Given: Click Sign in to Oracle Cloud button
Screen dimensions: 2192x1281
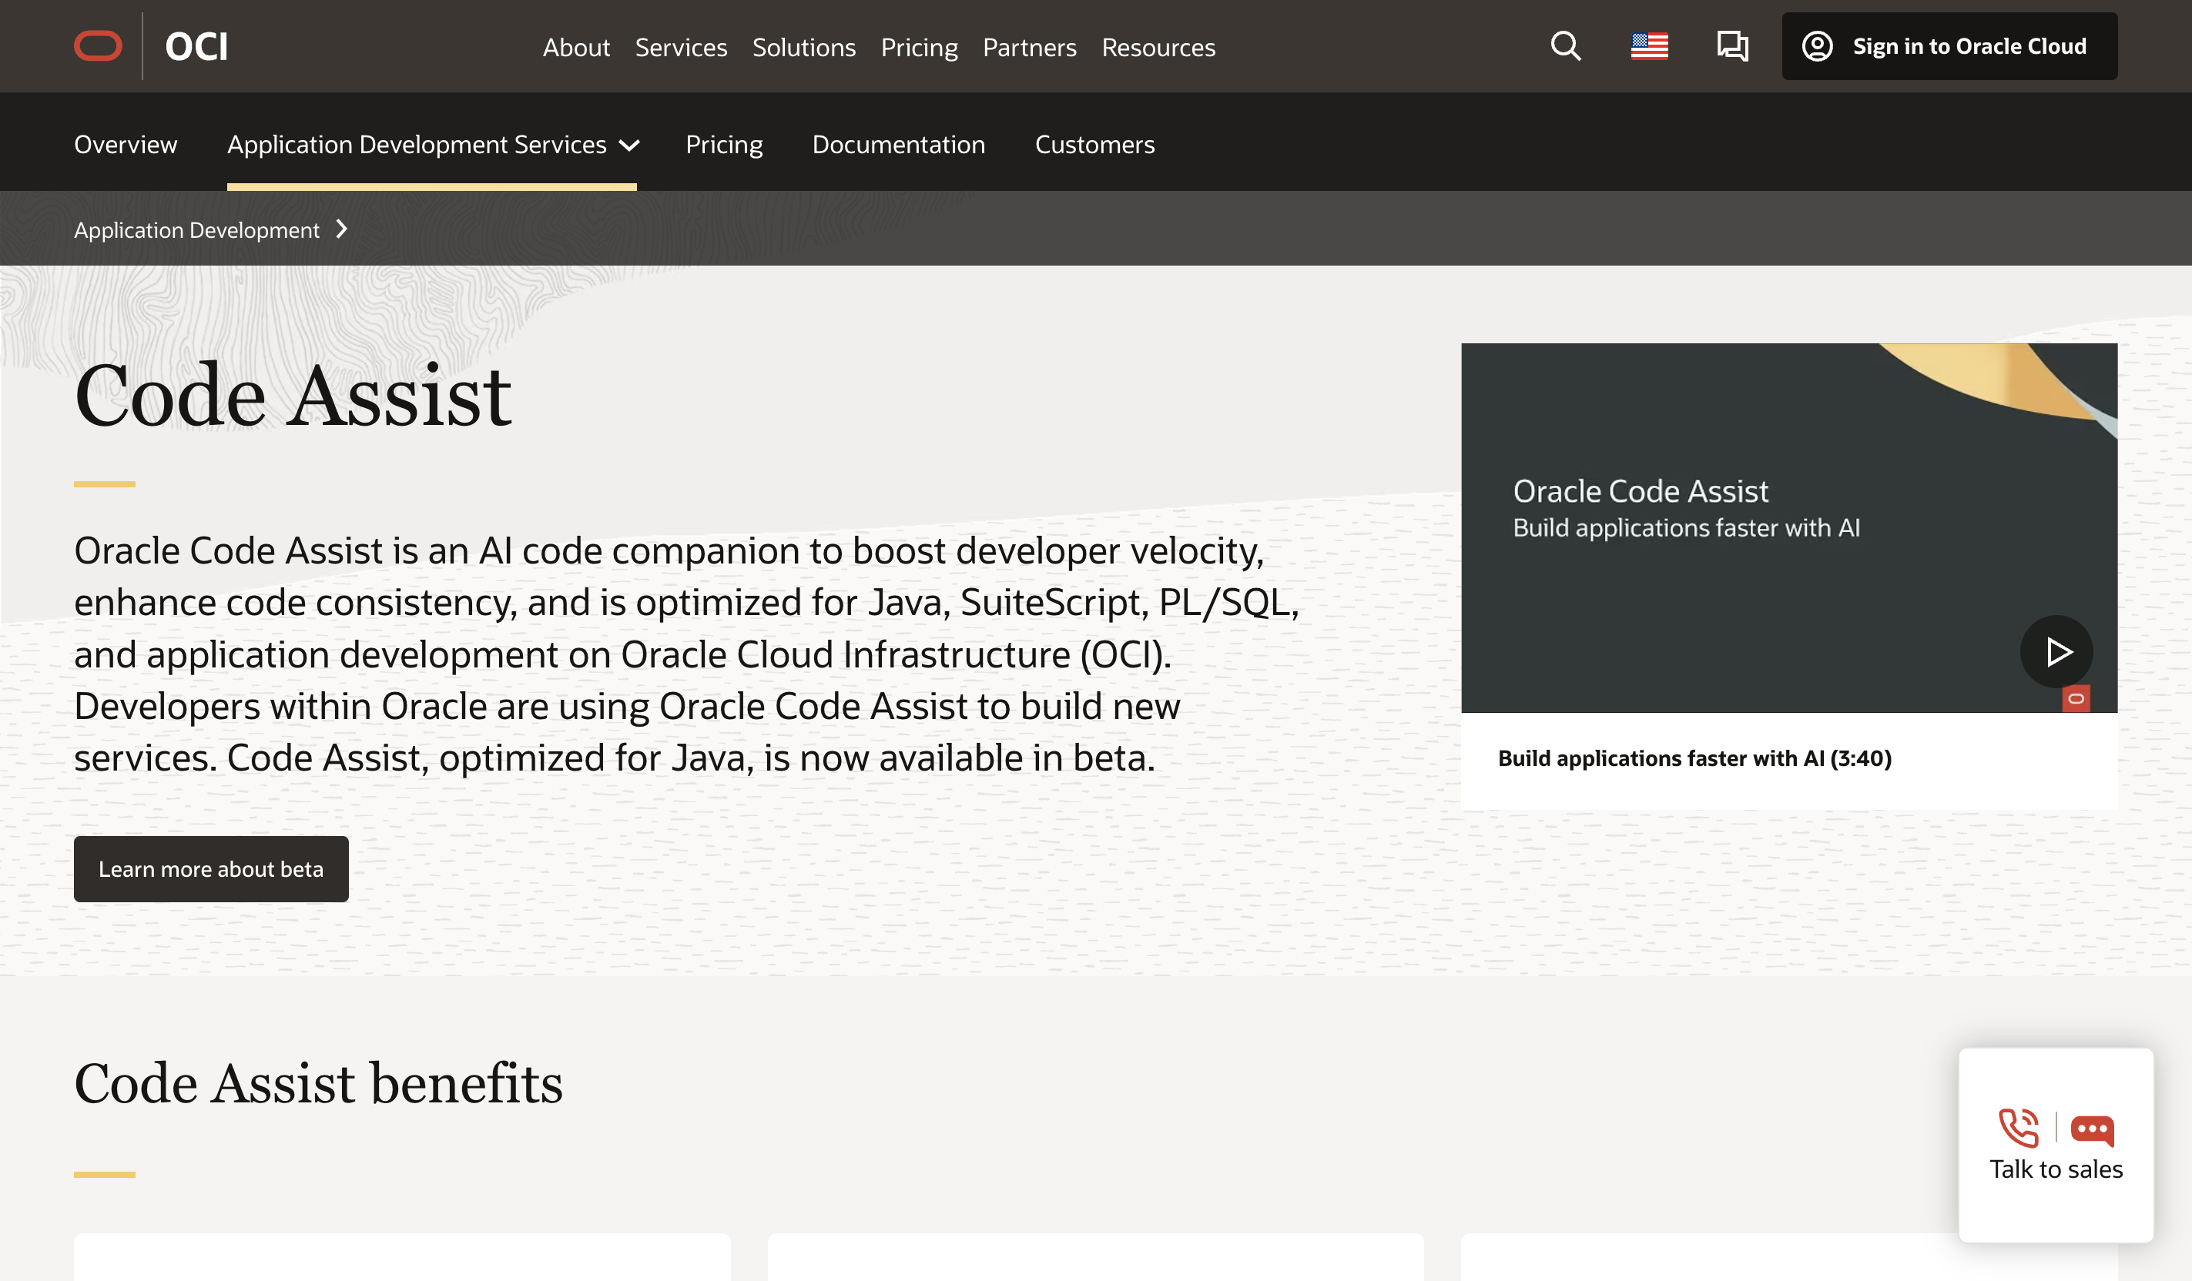Looking at the screenshot, I should 1949,46.
